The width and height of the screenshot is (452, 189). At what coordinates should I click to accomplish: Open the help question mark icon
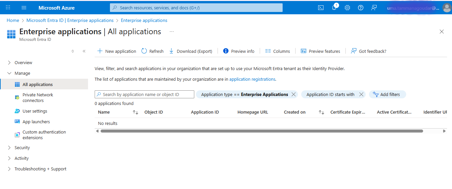pos(361,8)
